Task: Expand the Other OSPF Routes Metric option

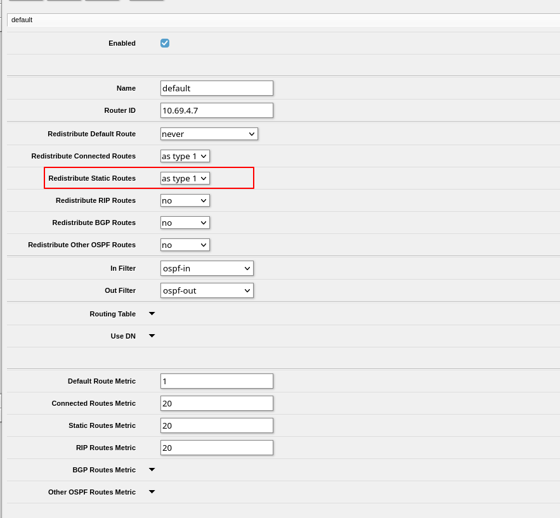Action: tap(152, 492)
